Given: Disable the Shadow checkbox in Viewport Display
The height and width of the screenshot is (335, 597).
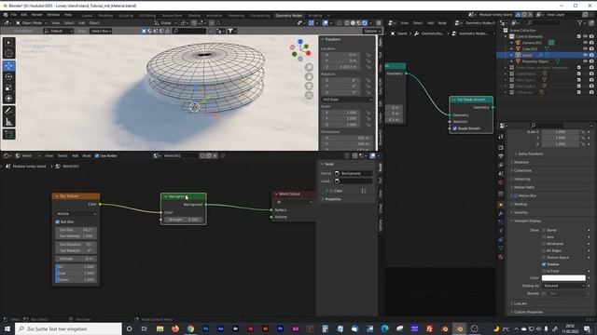Looking at the screenshot, I should (544, 264).
